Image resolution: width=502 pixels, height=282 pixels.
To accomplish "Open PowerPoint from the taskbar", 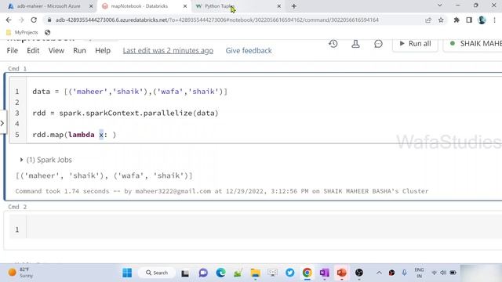I will [342, 273].
